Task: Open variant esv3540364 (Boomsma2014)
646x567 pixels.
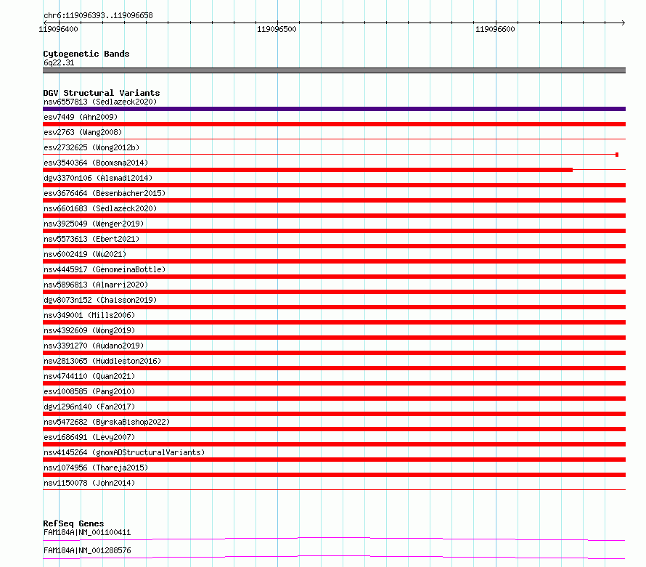Action: click(x=96, y=163)
